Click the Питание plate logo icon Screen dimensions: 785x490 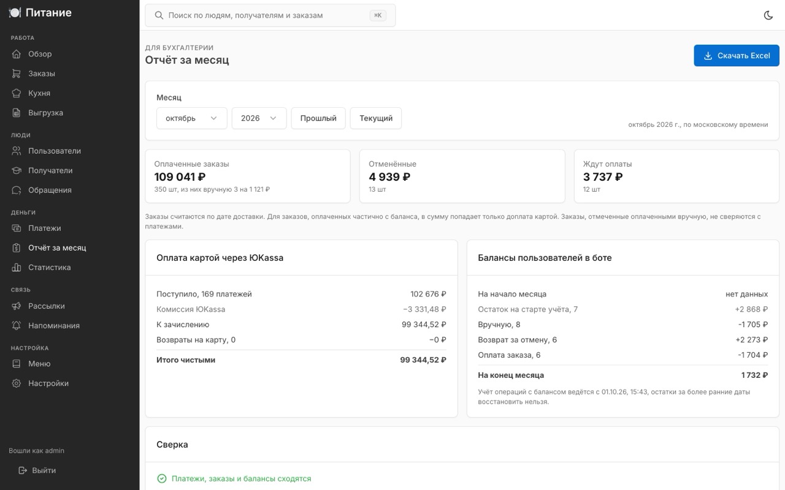pyautogui.click(x=15, y=12)
